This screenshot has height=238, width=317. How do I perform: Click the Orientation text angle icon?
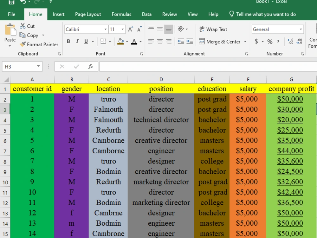pos(181,29)
